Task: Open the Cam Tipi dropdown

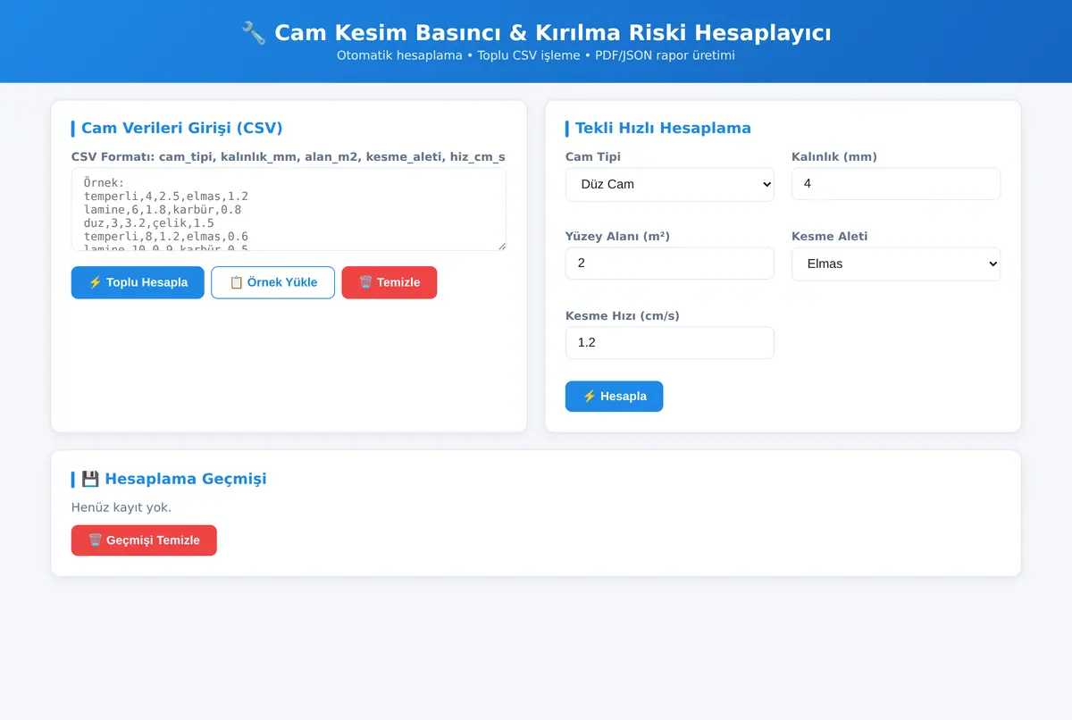Action: (670, 184)
